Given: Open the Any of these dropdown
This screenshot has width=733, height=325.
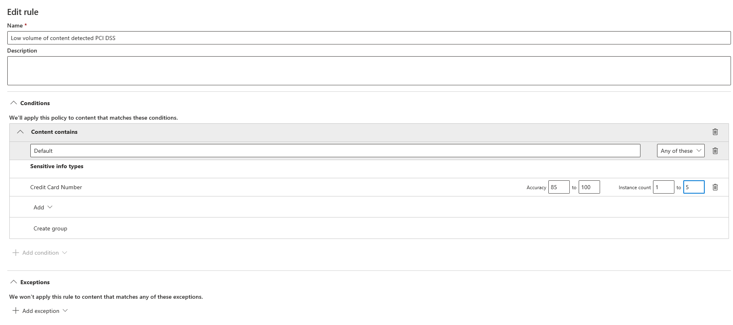Looking at the screenshot, I should pos(680,151).
